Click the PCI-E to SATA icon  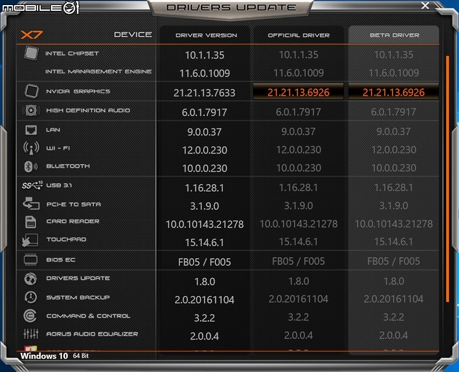click(x=31, y=204)
